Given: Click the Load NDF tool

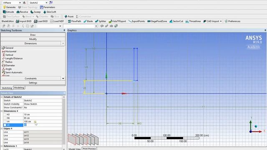Looking at the screenshot, I should (57, 21).
